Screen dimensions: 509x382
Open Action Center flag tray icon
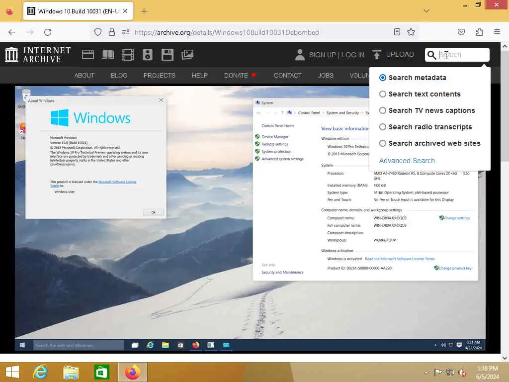coord(438,372)
